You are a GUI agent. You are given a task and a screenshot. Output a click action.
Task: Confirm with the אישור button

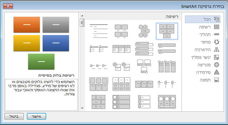(36, 116)
